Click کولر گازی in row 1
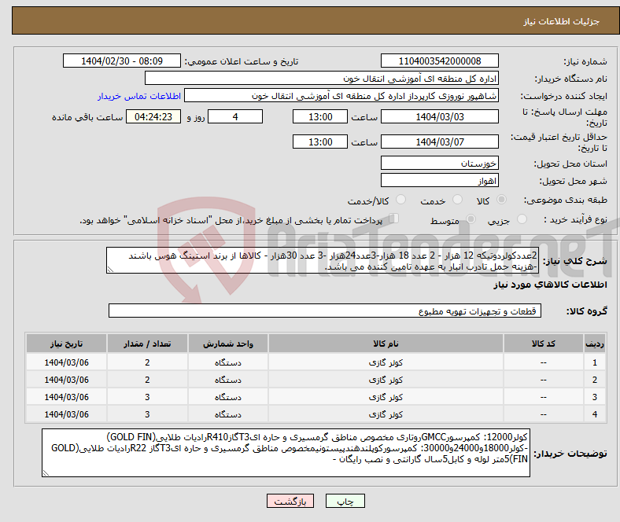Image resolution: width=620 pixels, height=522 pixels. click(x=386, y=362)
